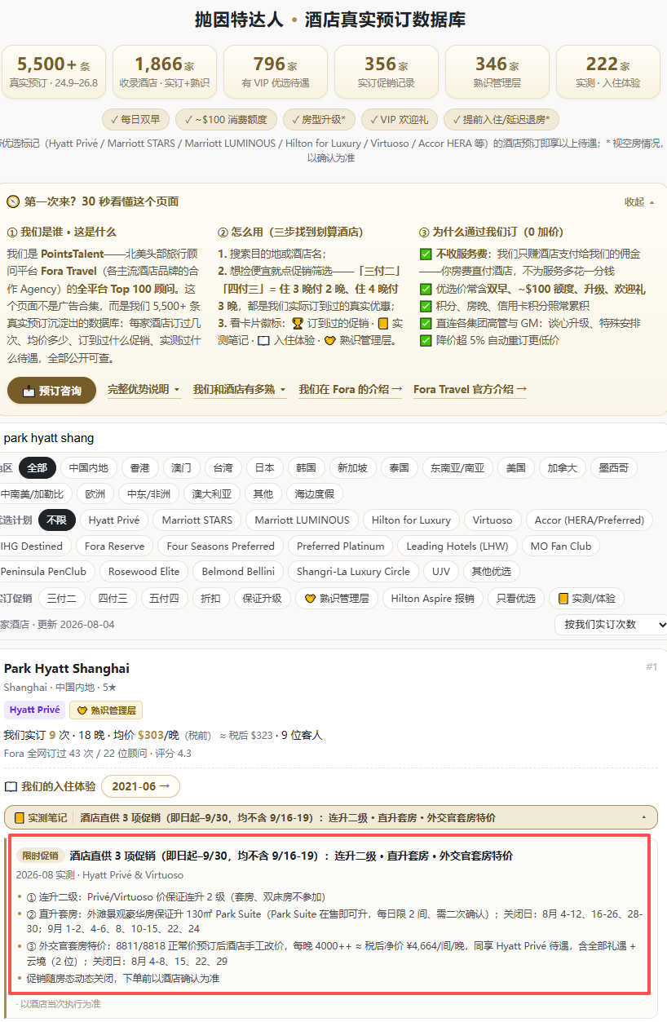Filter promotions by 三付二
The image size is (667, 1022).
[61, 598]
